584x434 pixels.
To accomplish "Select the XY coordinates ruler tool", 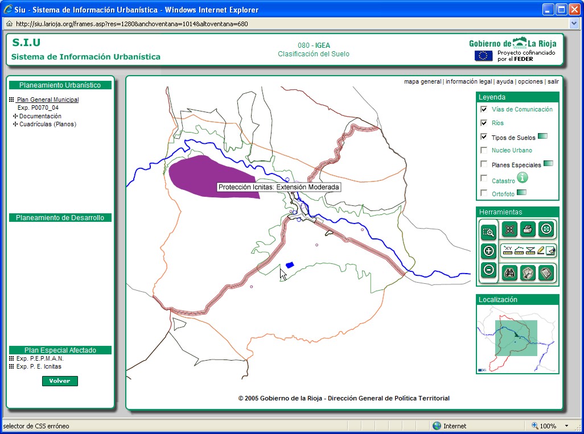I will 508,250.
